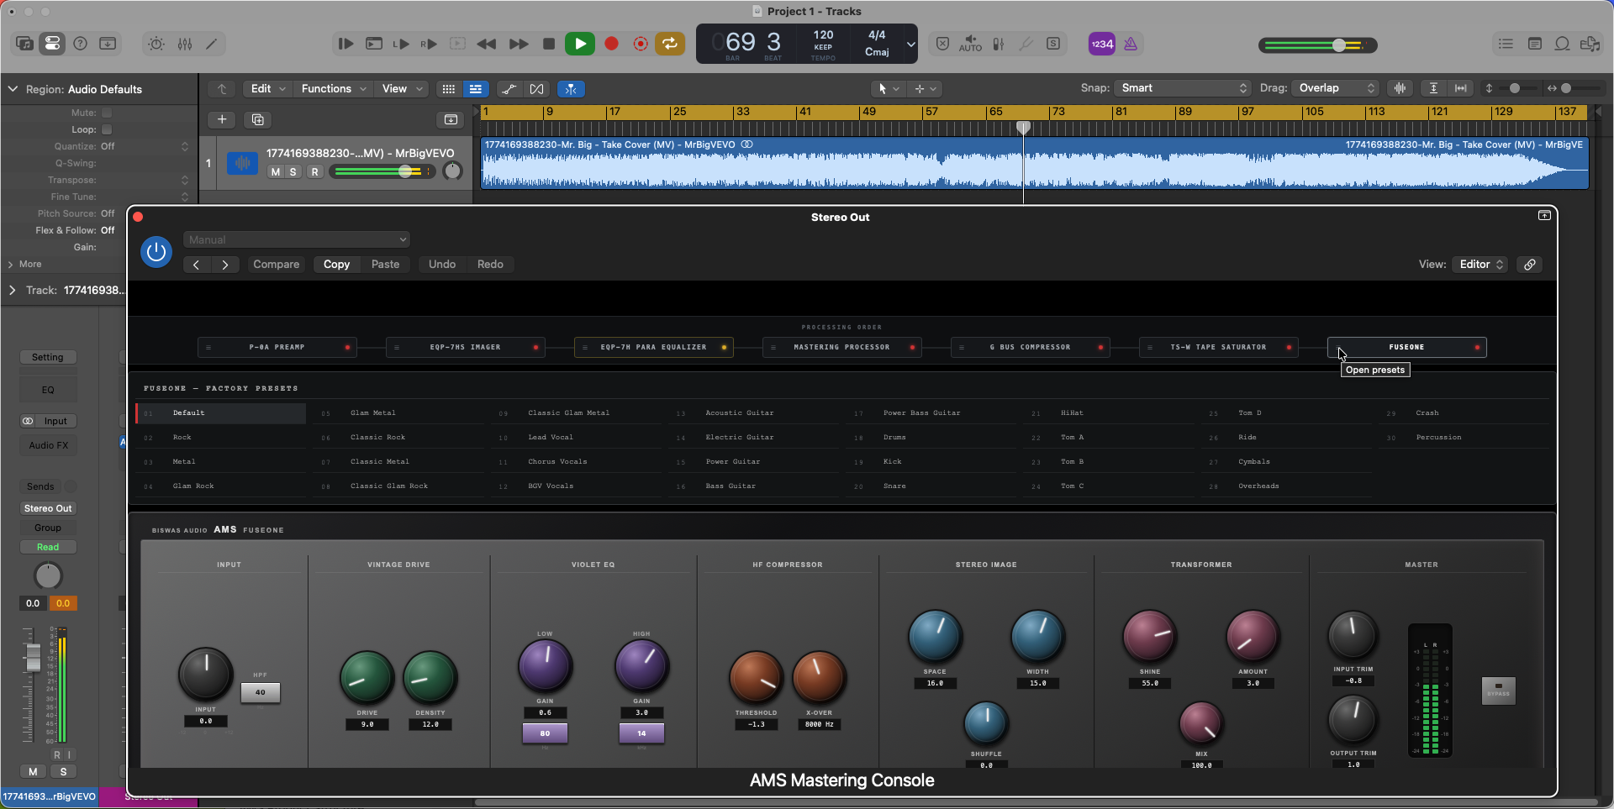Open the List Editors
The height and width of the screenshot is (809, 1614).
point(1506,44)
